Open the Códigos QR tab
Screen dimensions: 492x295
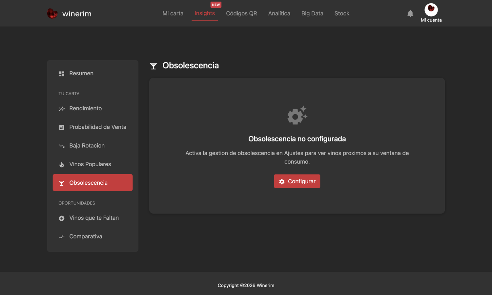point(241,13)
